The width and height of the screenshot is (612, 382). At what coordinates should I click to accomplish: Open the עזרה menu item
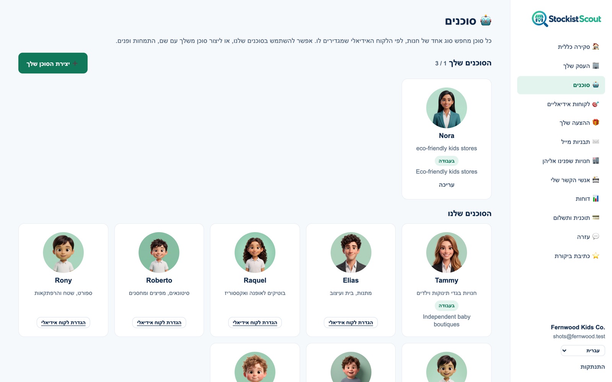(x=561, y=237)
